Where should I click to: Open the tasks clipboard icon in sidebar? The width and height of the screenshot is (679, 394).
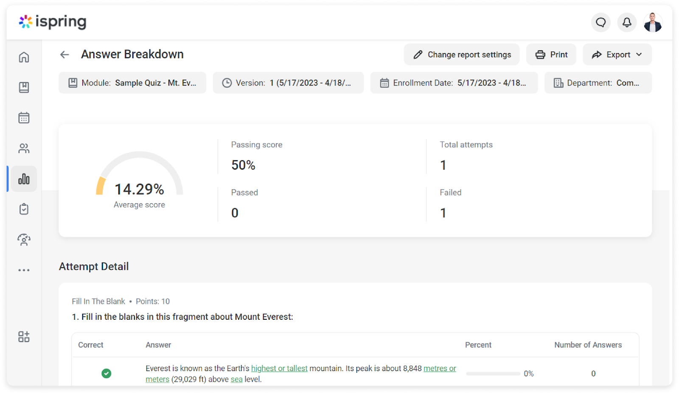(24, 209)
